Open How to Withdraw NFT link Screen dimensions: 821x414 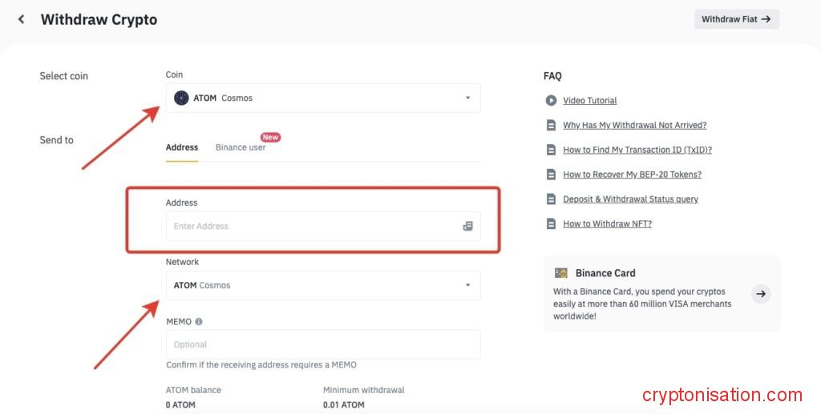(608, 223)
